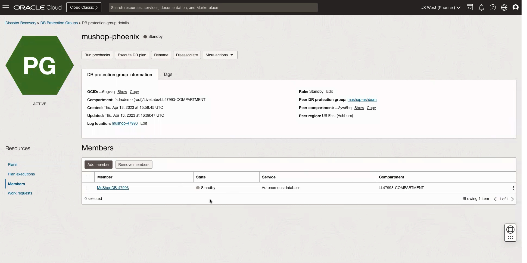Open the language globe menu

tap(504, 7)
